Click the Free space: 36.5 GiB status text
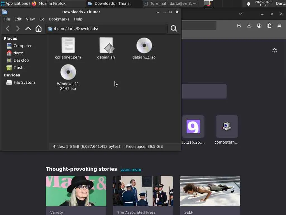Image resolution: width=286 pixels, height=215 pixels. coord(144,147)
